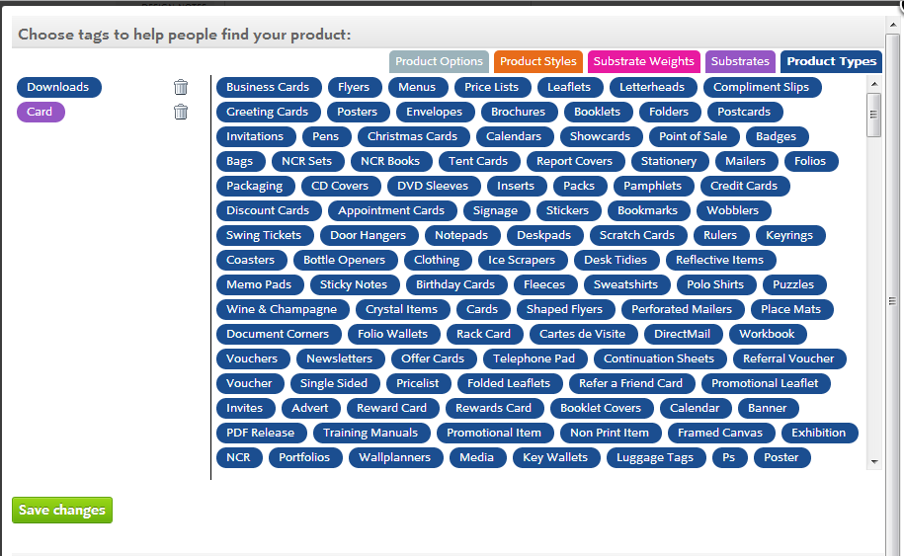
Task: Save changes to the tags
Action: point(62,510)
